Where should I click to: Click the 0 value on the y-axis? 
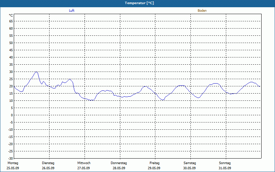coord(12,115)
